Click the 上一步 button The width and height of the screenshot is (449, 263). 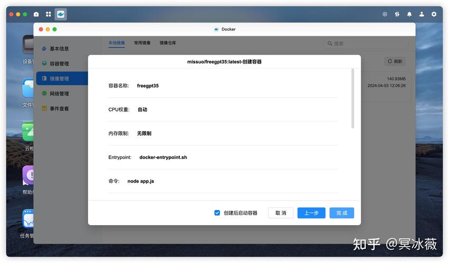click(x=311, y=213)
